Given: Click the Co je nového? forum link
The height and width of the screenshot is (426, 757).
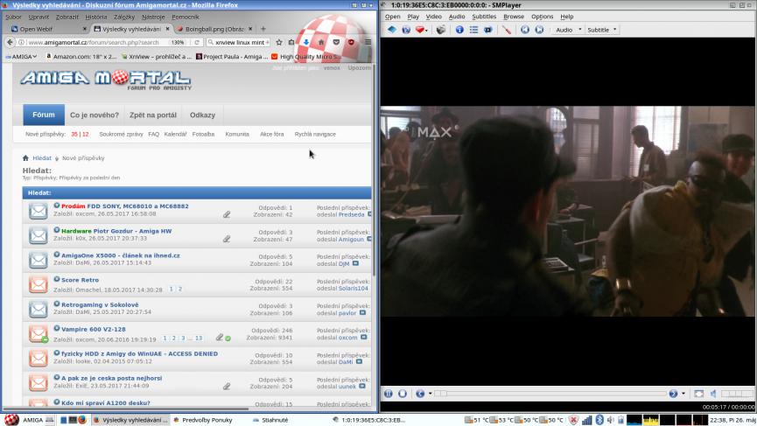Looking at the screenshot, I should pyautogui.click(x=95, y=115).
